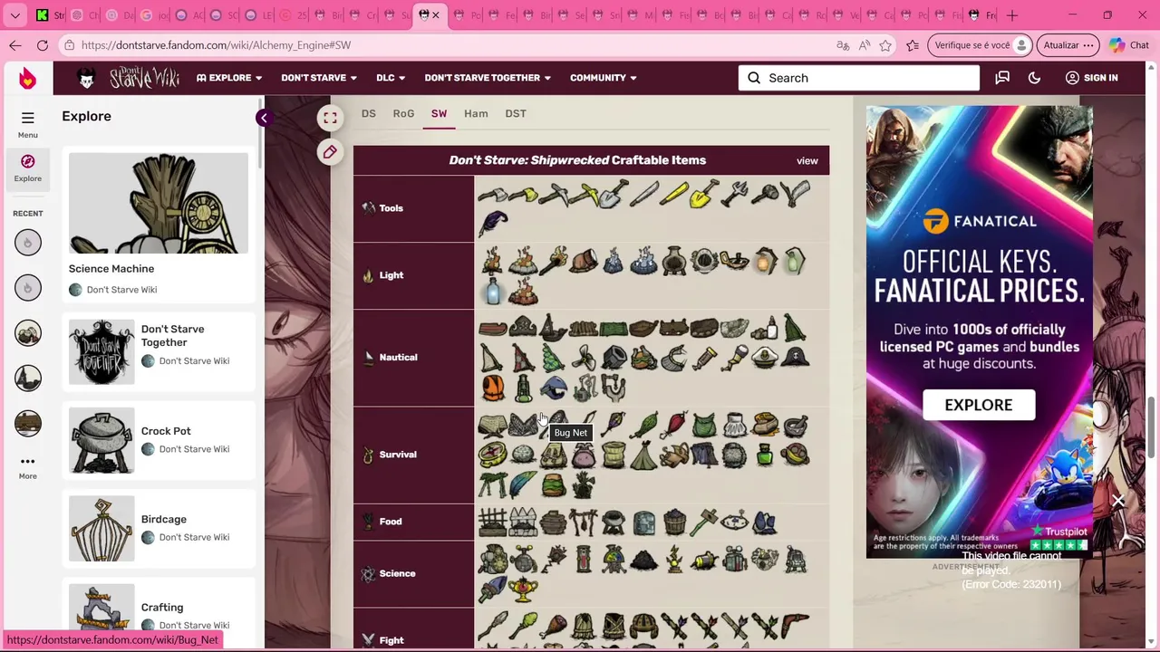Open the browser tab list chevron
1160x652 pixels.
(x=15, y=15)
